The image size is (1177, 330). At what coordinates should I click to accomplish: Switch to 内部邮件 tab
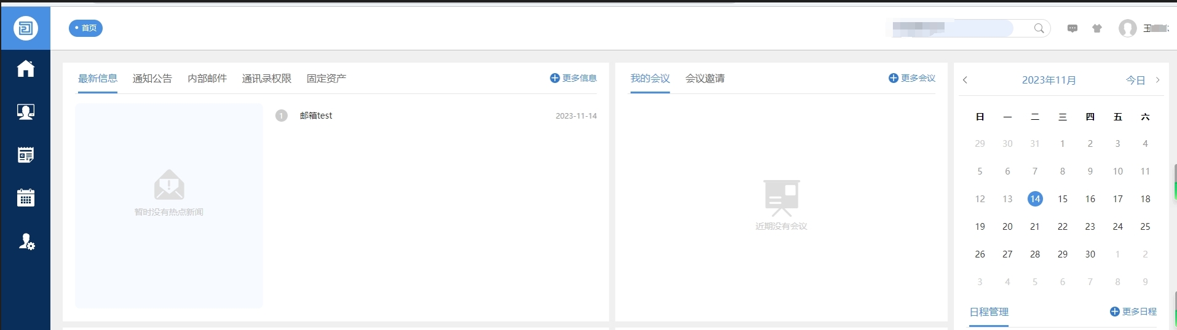[207, 79]
